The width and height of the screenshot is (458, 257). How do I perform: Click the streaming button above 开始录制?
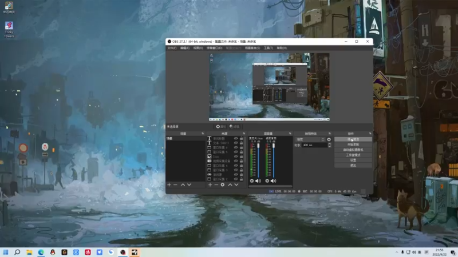353,139
